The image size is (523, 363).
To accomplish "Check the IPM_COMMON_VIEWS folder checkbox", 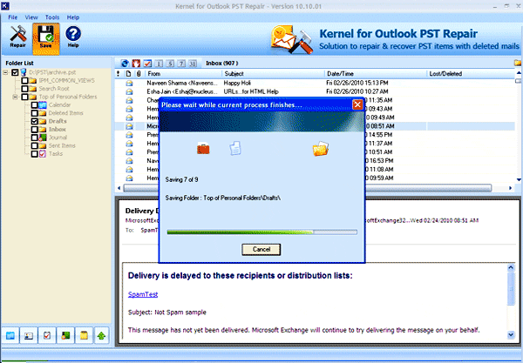I will 24,81.
